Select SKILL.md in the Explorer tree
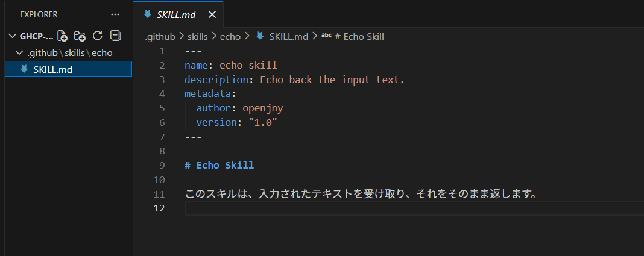 [53, 69]
